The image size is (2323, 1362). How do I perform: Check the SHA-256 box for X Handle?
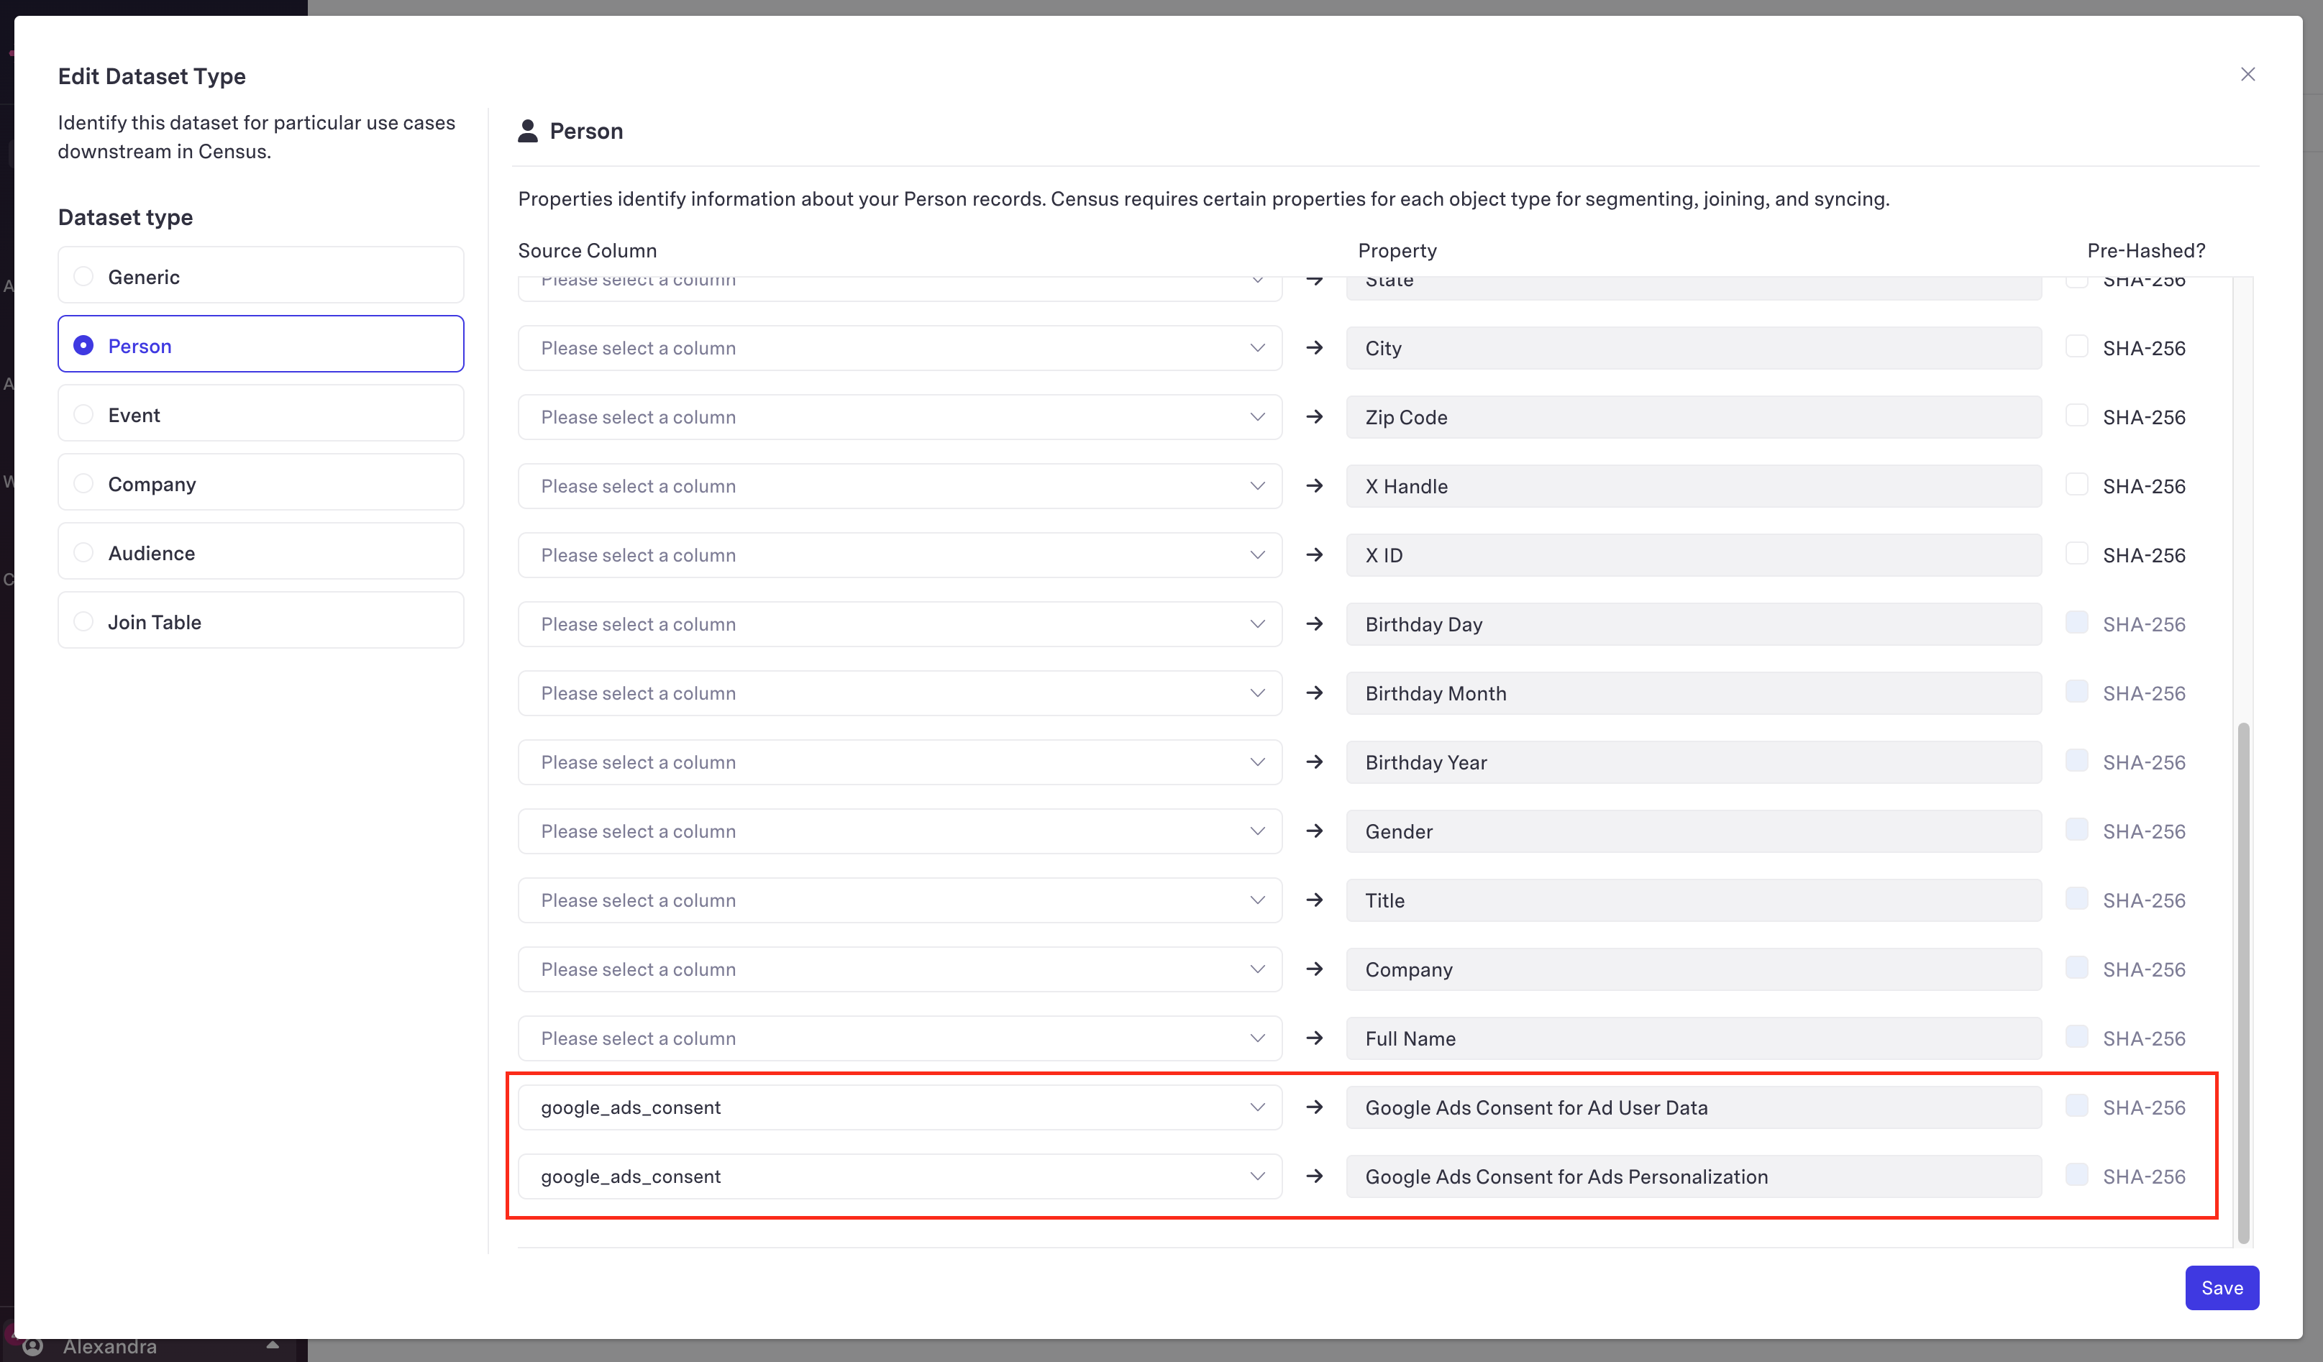2076,485
